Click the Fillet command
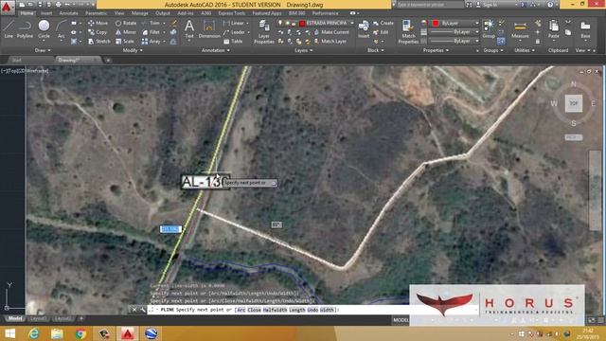The height and width of the screenshot is (341, 606). pos(151,32)
